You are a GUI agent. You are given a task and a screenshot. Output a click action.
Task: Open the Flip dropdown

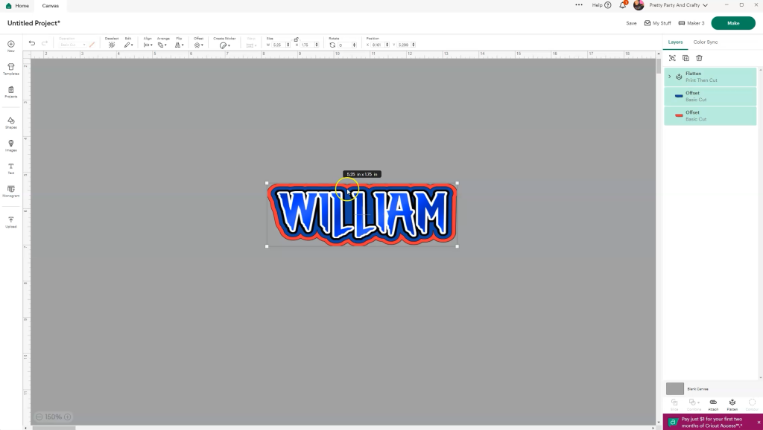(179, 45)
